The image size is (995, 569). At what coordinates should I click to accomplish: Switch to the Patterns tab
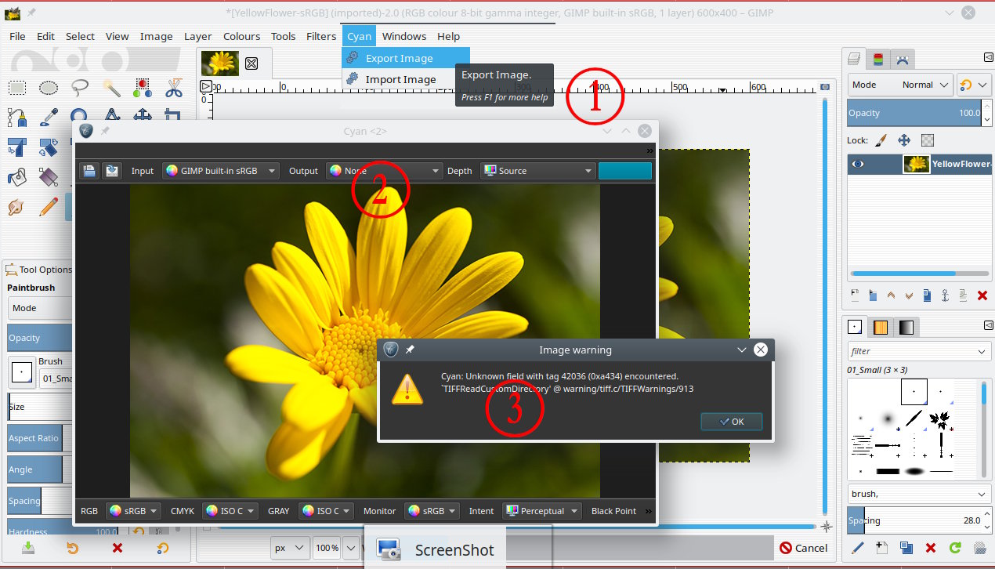pos(881,327)
